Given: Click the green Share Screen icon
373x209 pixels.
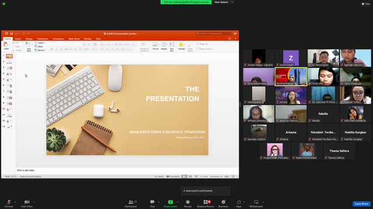Looking at the screenshot, I should coord(170,202).
